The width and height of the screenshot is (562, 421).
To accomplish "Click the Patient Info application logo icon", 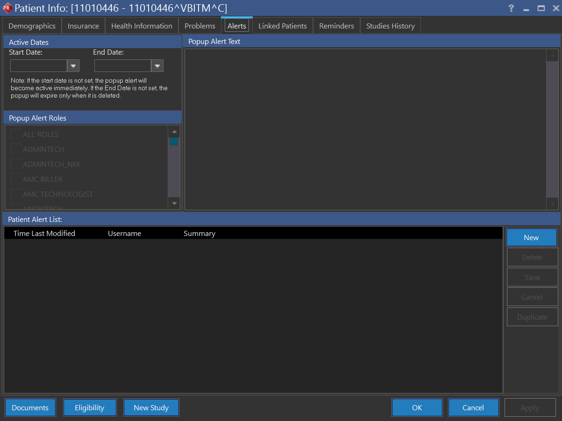I will (x=7, y=8).
